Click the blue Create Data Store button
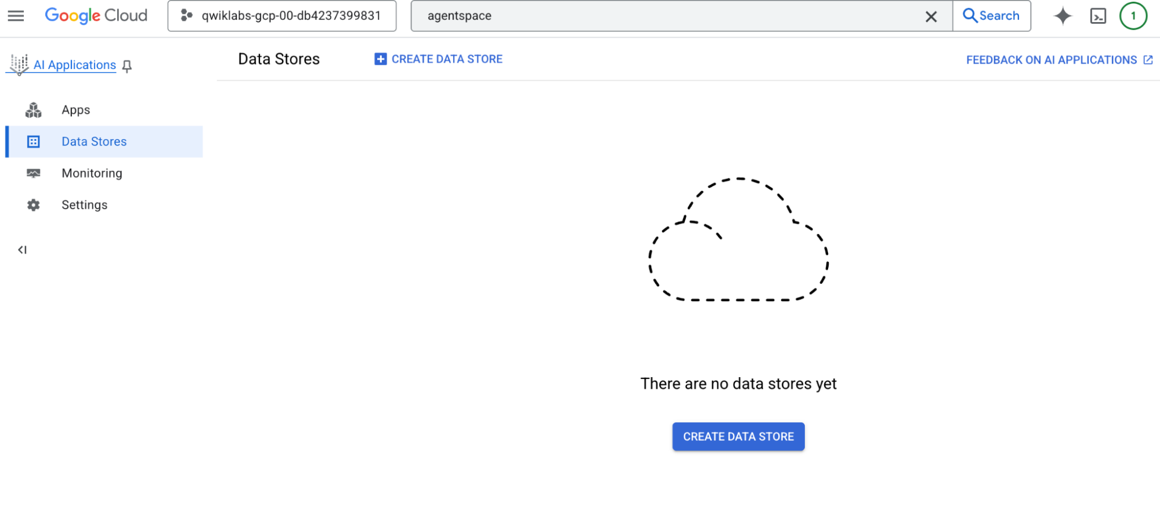 point(738,437)
